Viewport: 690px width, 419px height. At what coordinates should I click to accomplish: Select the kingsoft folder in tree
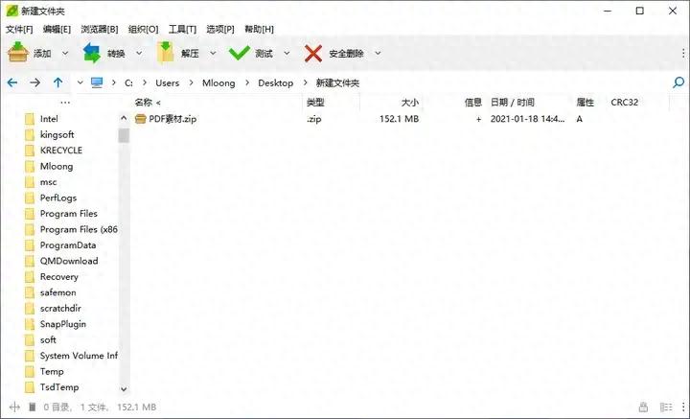pyautogui.click(x=57, y=134)
